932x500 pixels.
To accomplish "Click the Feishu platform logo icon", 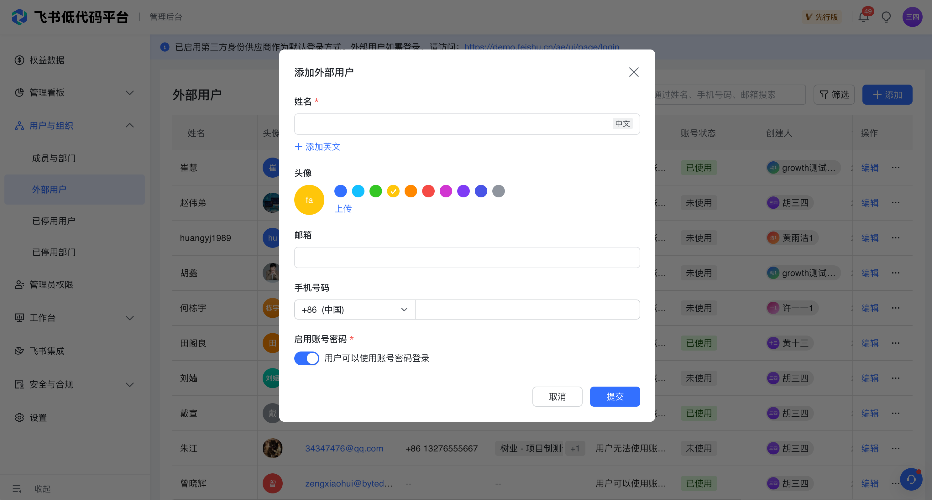I will (x=19, y=17).
